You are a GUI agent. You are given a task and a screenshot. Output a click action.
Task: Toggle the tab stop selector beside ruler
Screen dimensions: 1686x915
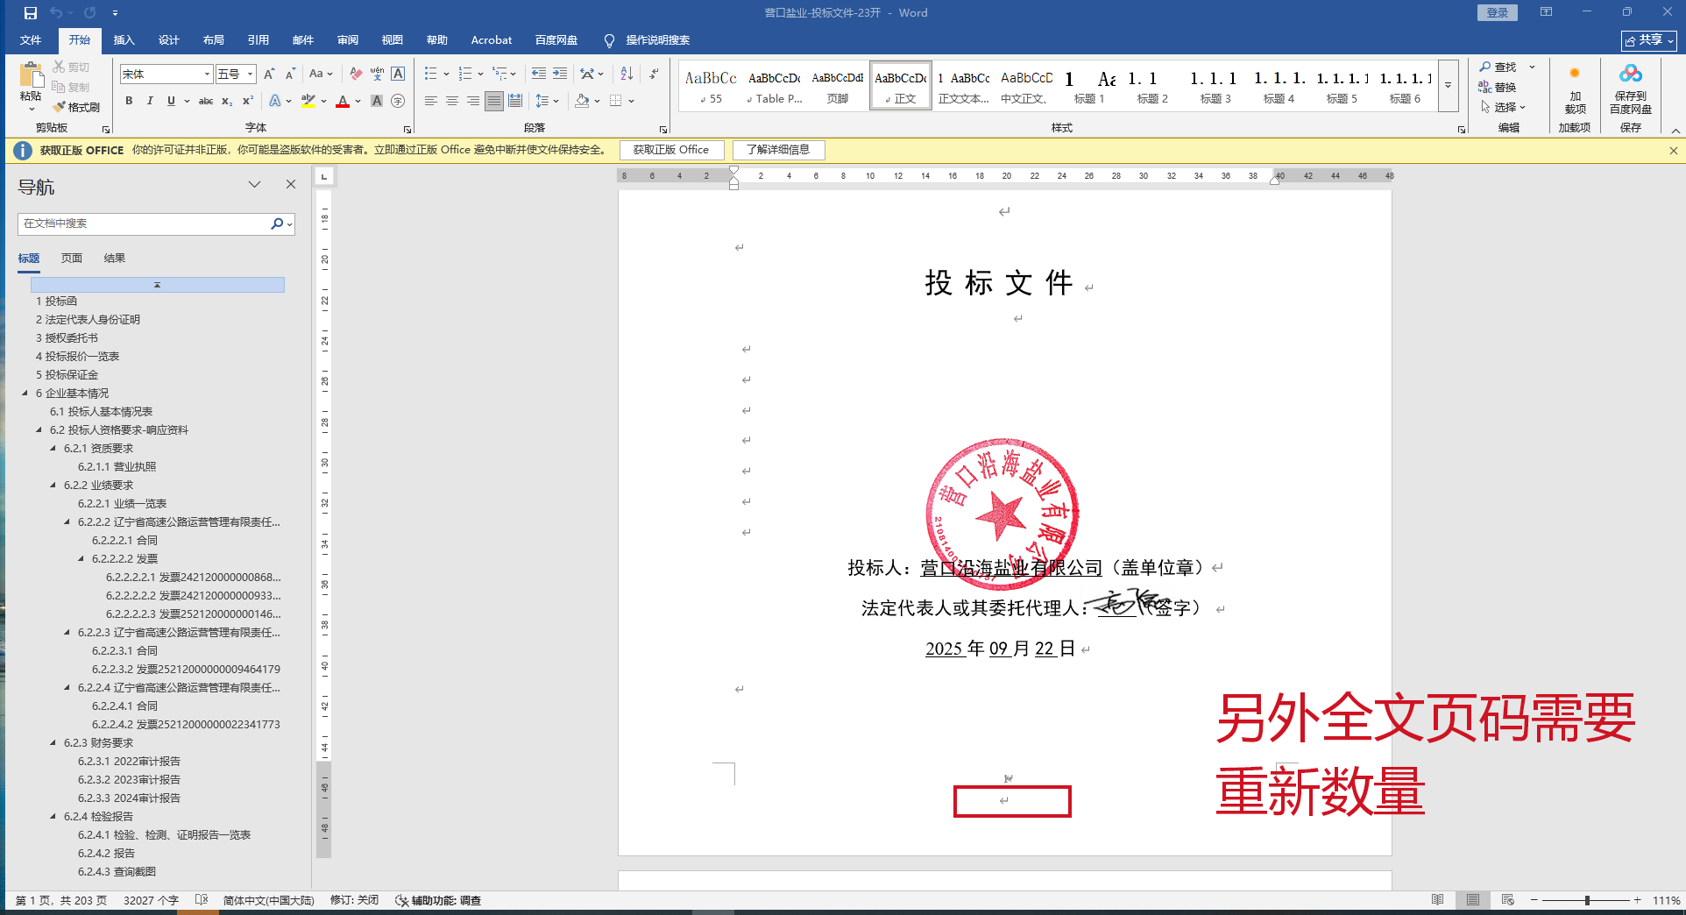point(324,176)
